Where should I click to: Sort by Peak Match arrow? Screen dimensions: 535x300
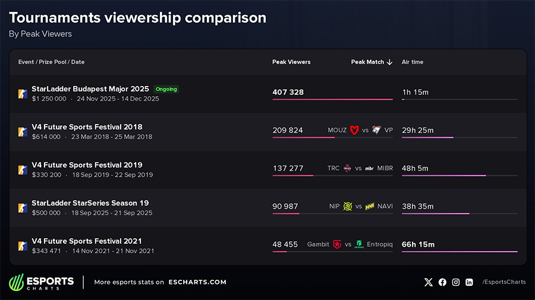pos(390,62)
